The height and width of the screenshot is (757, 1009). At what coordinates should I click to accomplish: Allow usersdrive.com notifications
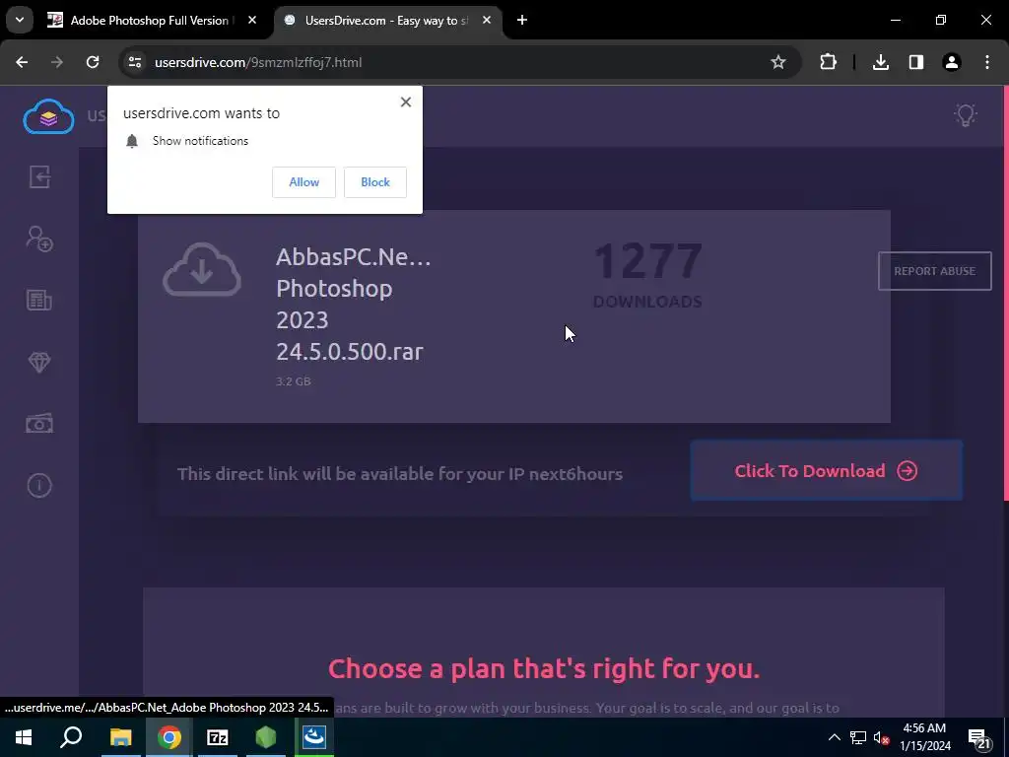tap(303, 182)
